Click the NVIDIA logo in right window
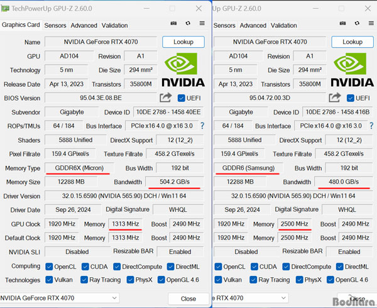 click(352, 70)
